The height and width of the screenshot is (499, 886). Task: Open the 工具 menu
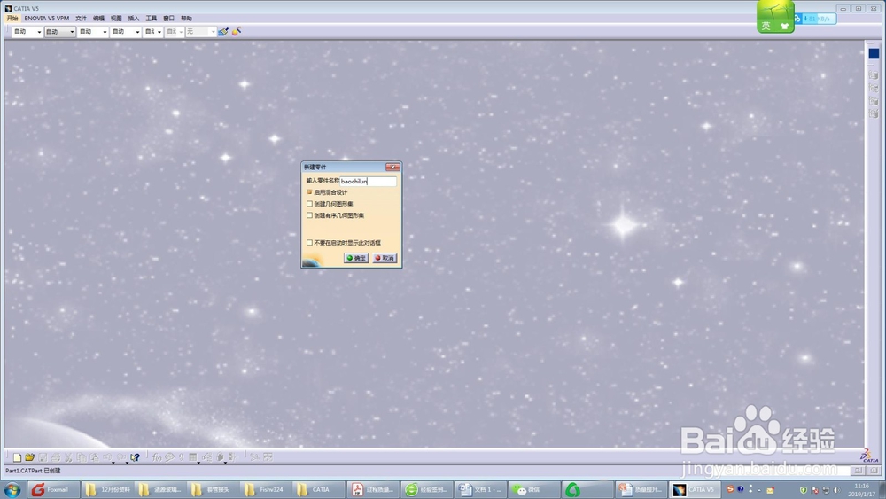pos(152,18)
